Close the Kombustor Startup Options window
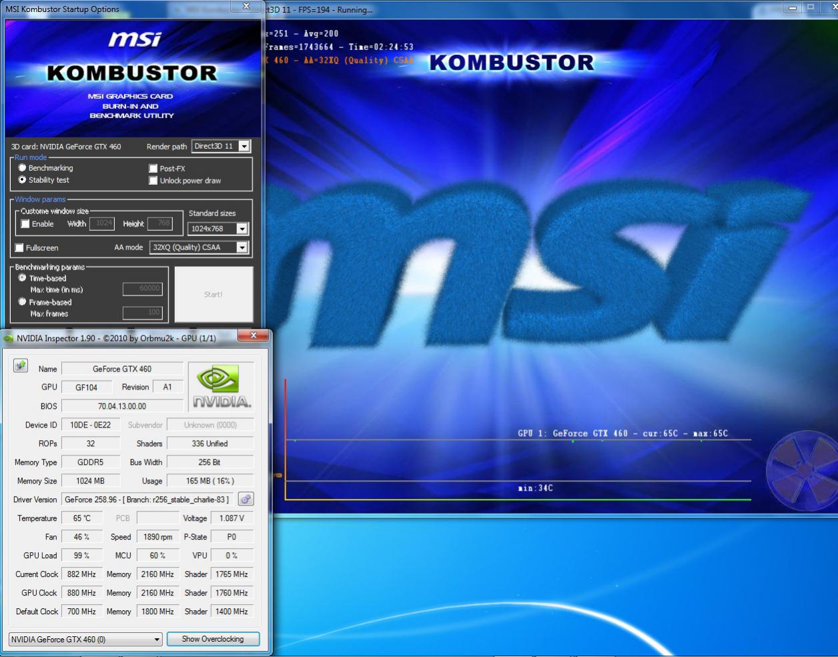The image size is (838, 657). (x=246, y=6)
